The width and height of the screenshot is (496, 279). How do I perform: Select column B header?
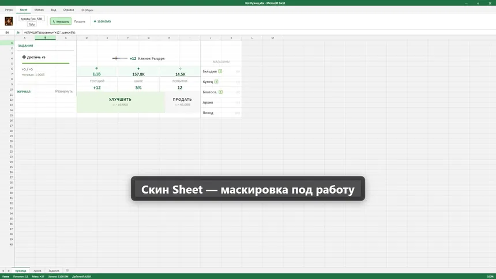click(x=45, y=37)
